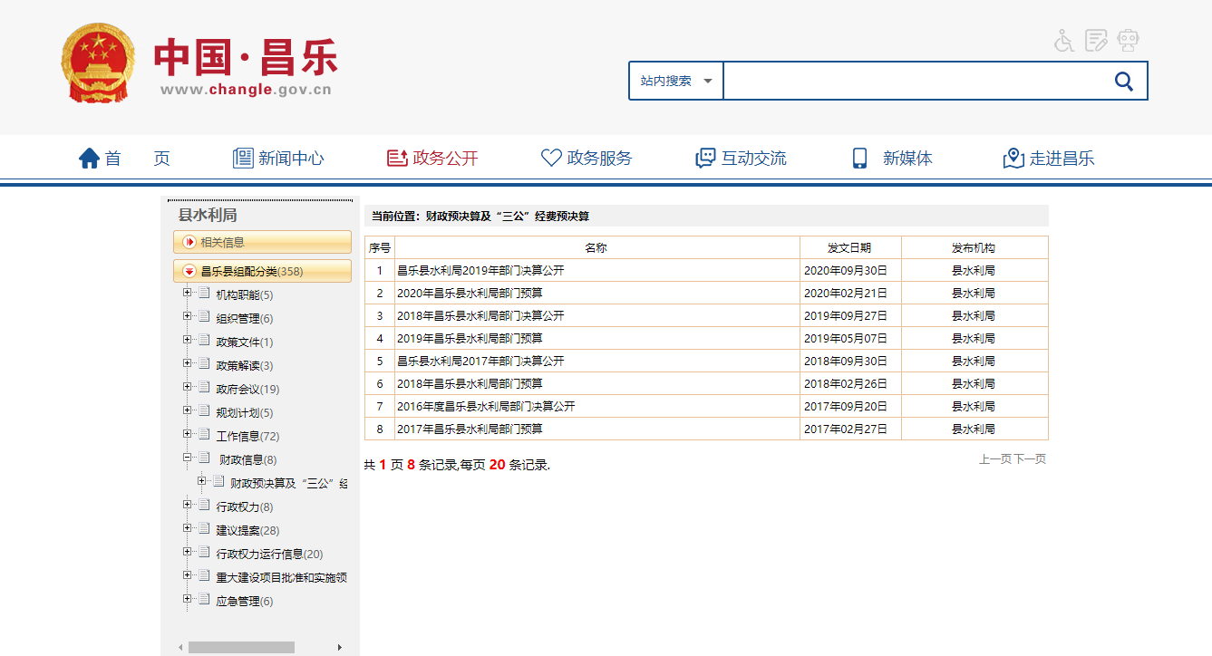The height and width of the screenshot is (656, 1212).
Task: Click the red arrow icon beside 相关信息
Action: pos(189,242)
